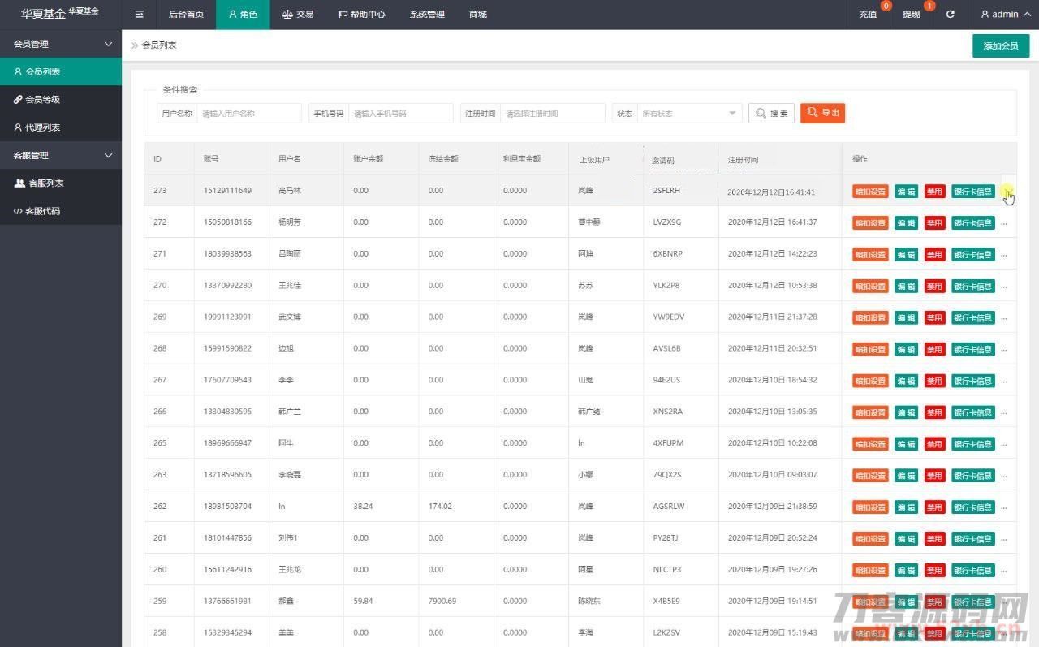View 银行卡信息 for user 杨明芳
The image size is (1039, 647).
coord(972,222)
